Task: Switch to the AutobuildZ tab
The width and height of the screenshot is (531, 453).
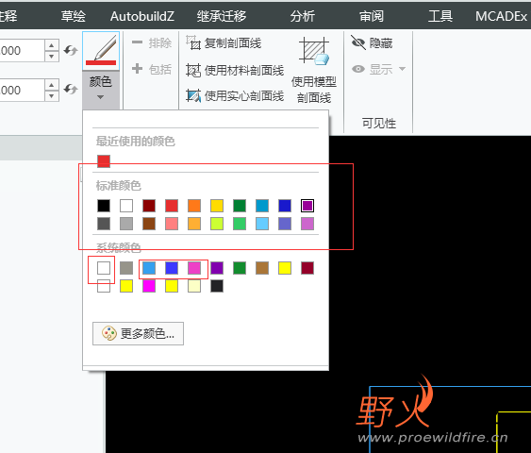Action: click(142, 16)
